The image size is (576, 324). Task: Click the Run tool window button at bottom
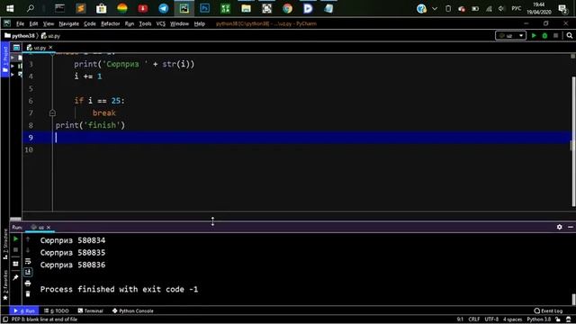[x=24, y=310]
